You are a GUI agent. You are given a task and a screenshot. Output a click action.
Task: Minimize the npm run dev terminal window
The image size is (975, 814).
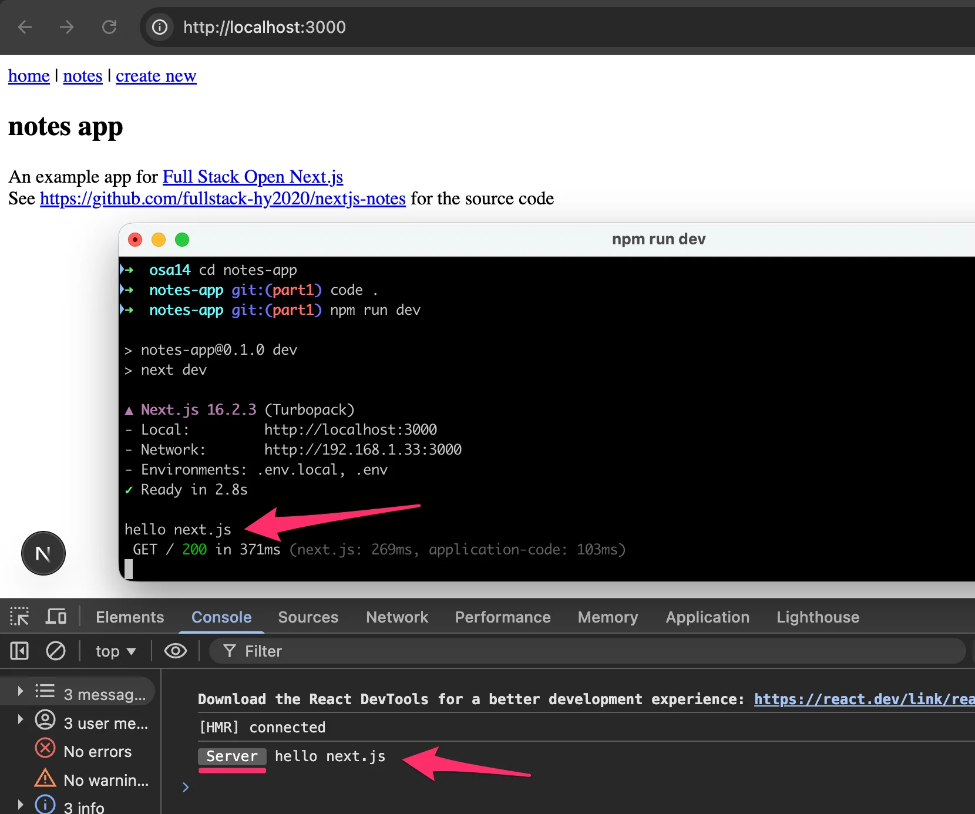click(159, 240)
